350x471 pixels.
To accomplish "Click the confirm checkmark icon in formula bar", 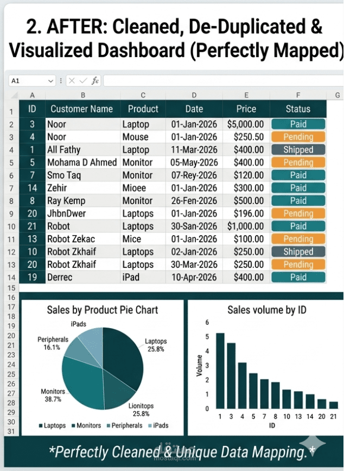I will click(x=84, y=80).
